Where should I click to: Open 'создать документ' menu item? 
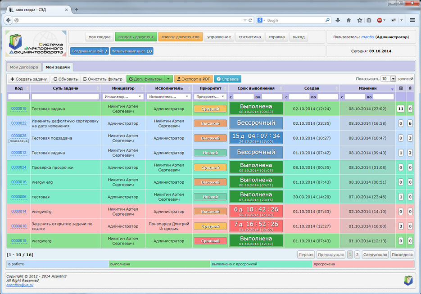click(136, 37)
